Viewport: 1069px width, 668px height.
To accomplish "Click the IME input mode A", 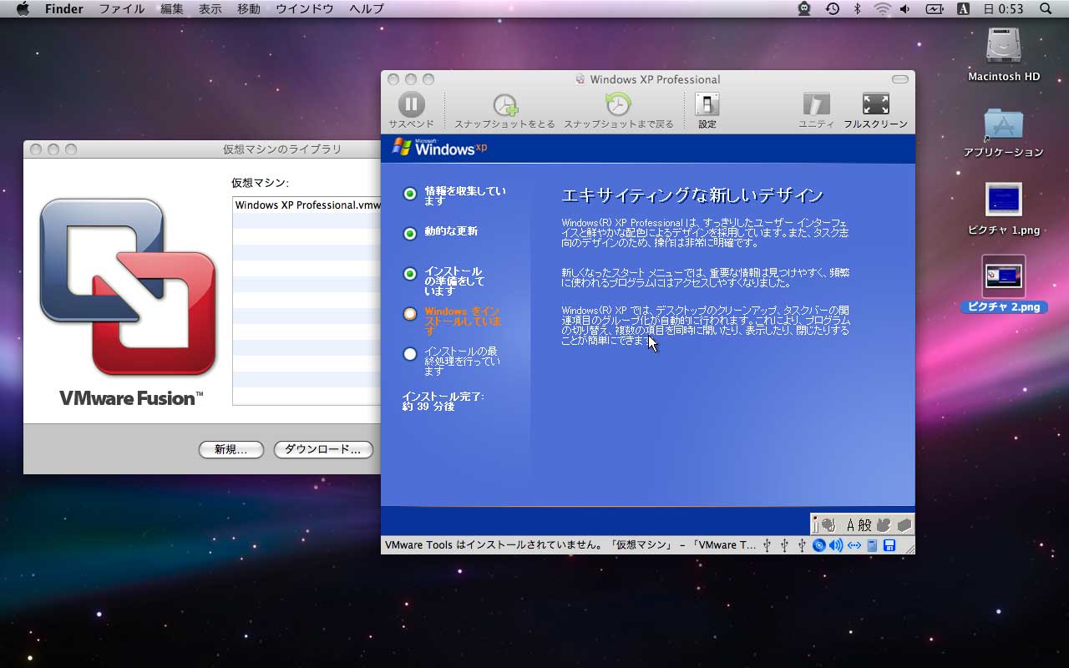I will click(851, 524).
